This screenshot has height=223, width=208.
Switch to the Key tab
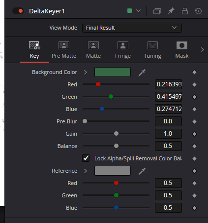tap(34, 50)
